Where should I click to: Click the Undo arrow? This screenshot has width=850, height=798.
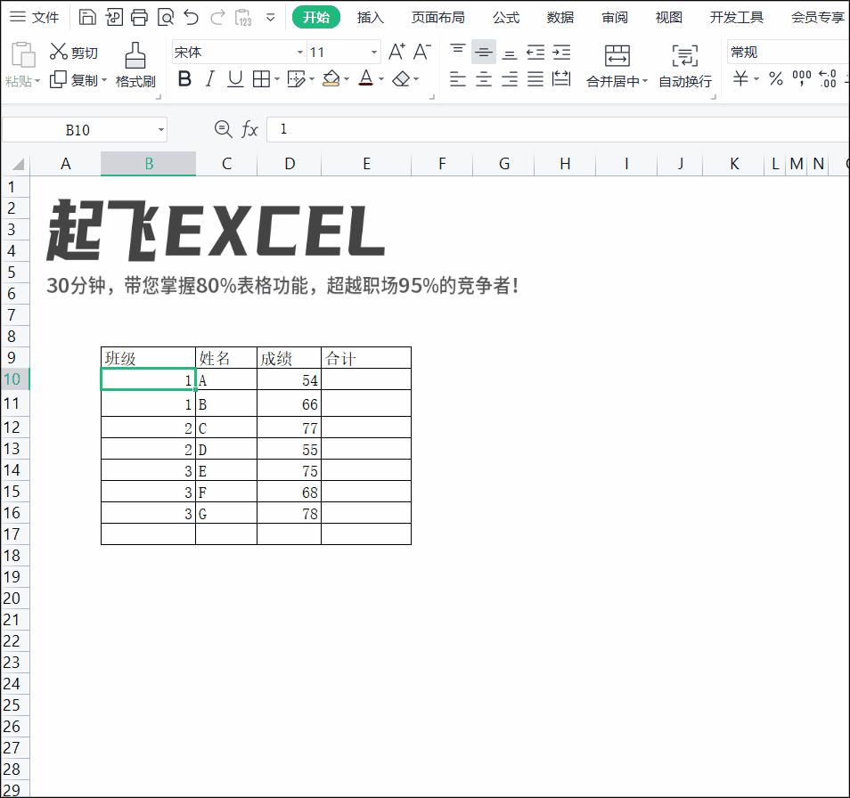click(192, 17)
